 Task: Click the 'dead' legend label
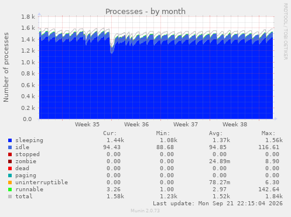tap(22, 168)
